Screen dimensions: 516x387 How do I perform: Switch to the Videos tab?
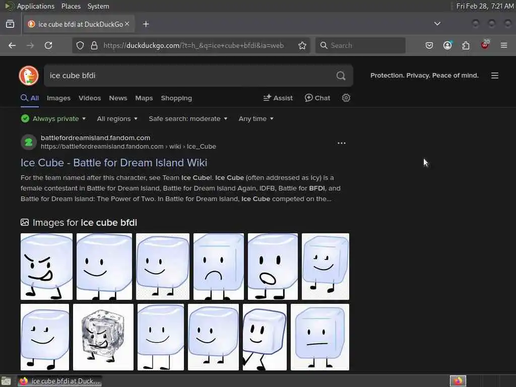(x=90, y=98)
